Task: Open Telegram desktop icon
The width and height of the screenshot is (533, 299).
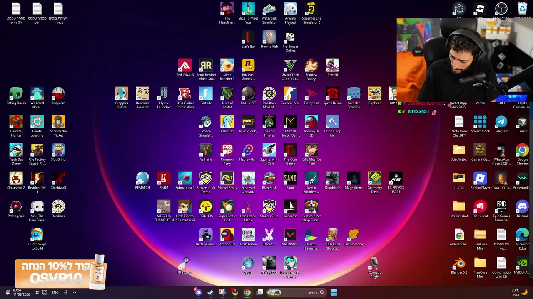Action: 501,124
